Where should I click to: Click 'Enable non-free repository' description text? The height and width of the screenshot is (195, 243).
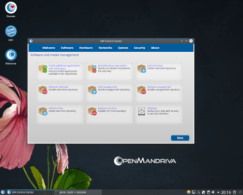[62, 111]
